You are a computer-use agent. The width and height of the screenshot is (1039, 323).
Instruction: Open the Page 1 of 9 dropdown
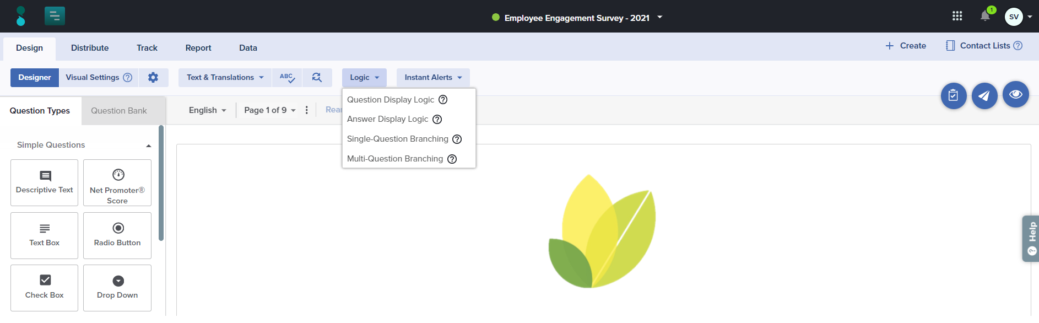(x=270, y=110)
